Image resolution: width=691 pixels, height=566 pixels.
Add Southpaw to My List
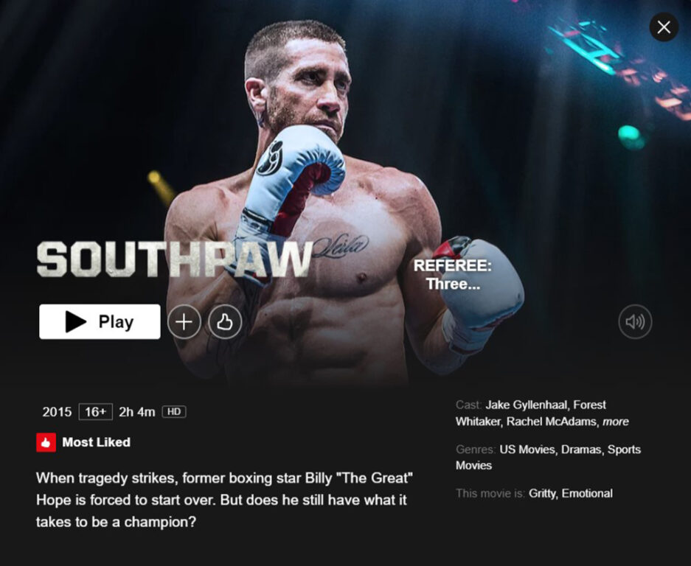(x=184, y=322)
